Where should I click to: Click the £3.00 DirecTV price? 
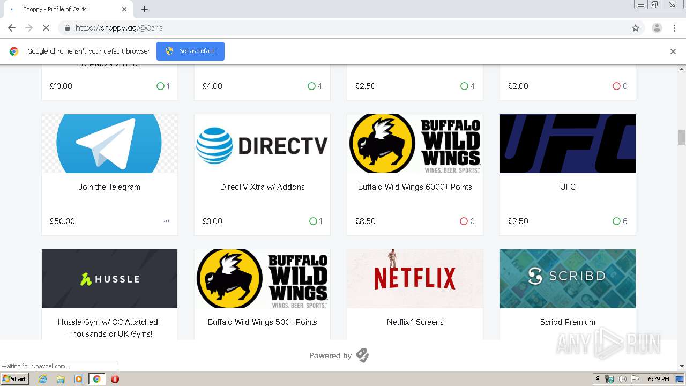(x=212, y=221)
